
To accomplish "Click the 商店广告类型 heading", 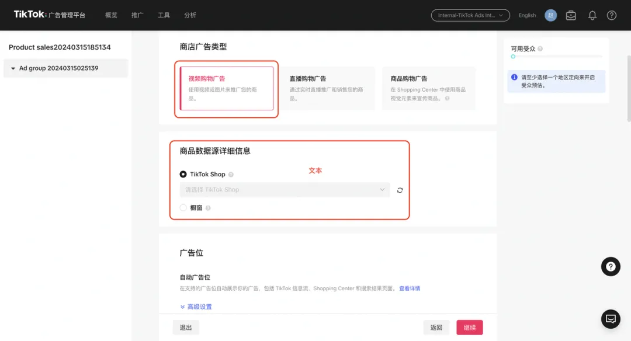I will (x=203, y=47).
